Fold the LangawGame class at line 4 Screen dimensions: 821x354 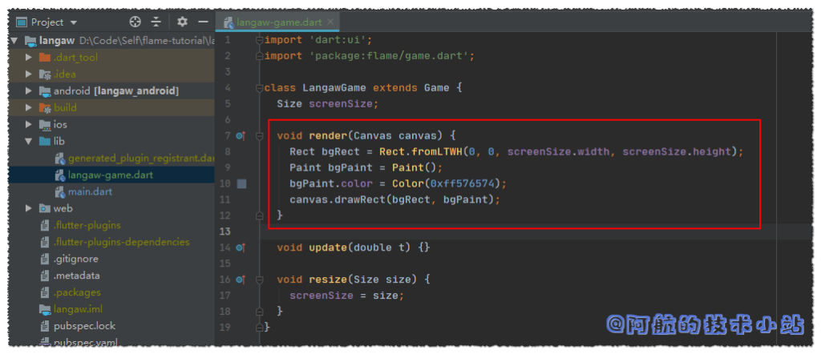[259, 88]
